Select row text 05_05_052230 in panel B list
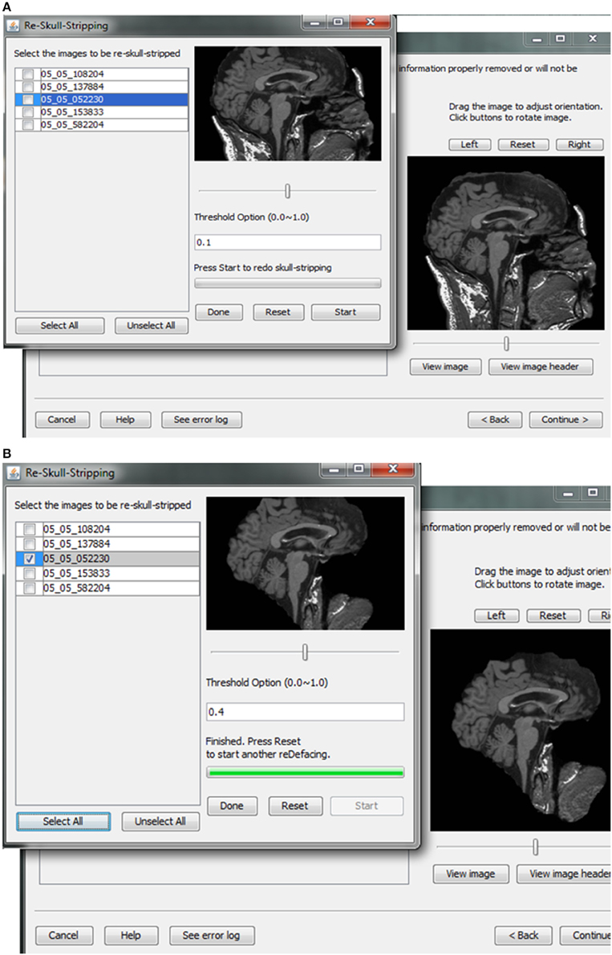This screenshot has height=955, width=612. 77,559
